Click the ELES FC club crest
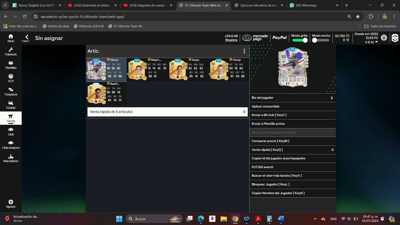Viewport: 400px width, 225px height. (x=384, y=38)
